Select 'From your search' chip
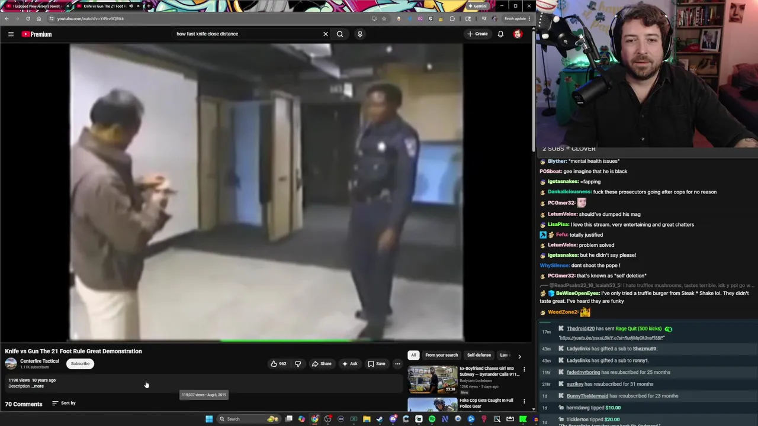758x426 pixels. point(442,355)
